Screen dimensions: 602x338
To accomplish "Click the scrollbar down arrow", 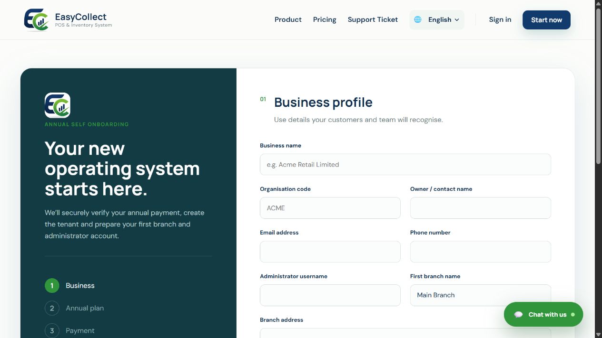I will (x=598, y=334).
